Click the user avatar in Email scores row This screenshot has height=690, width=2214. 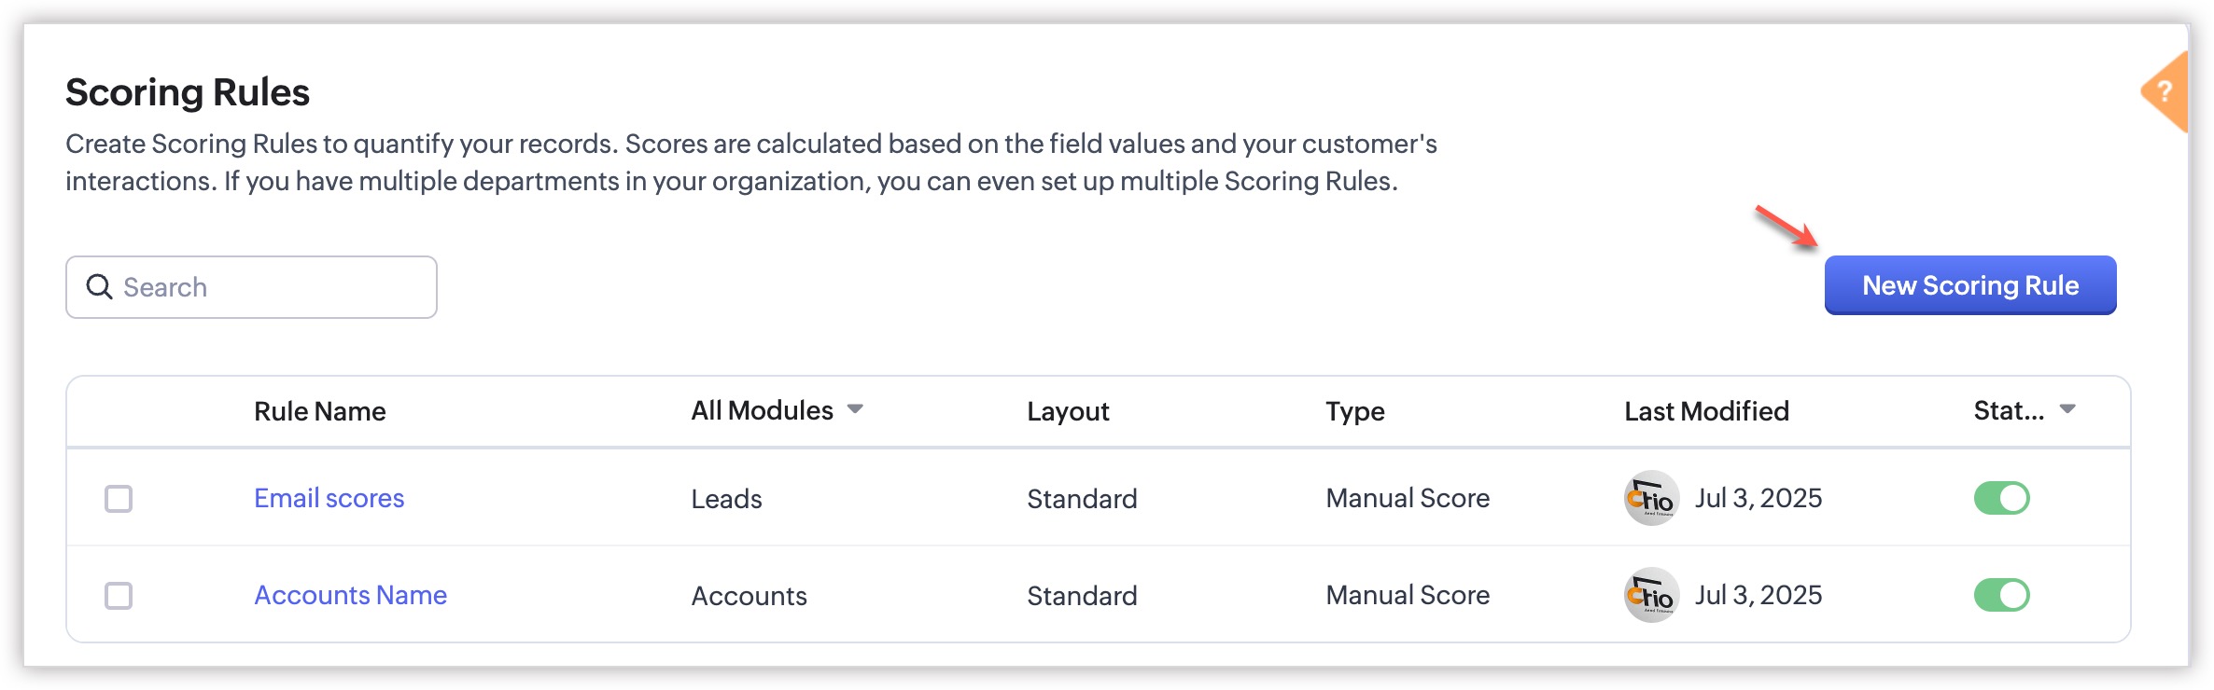coord(1651,498)
